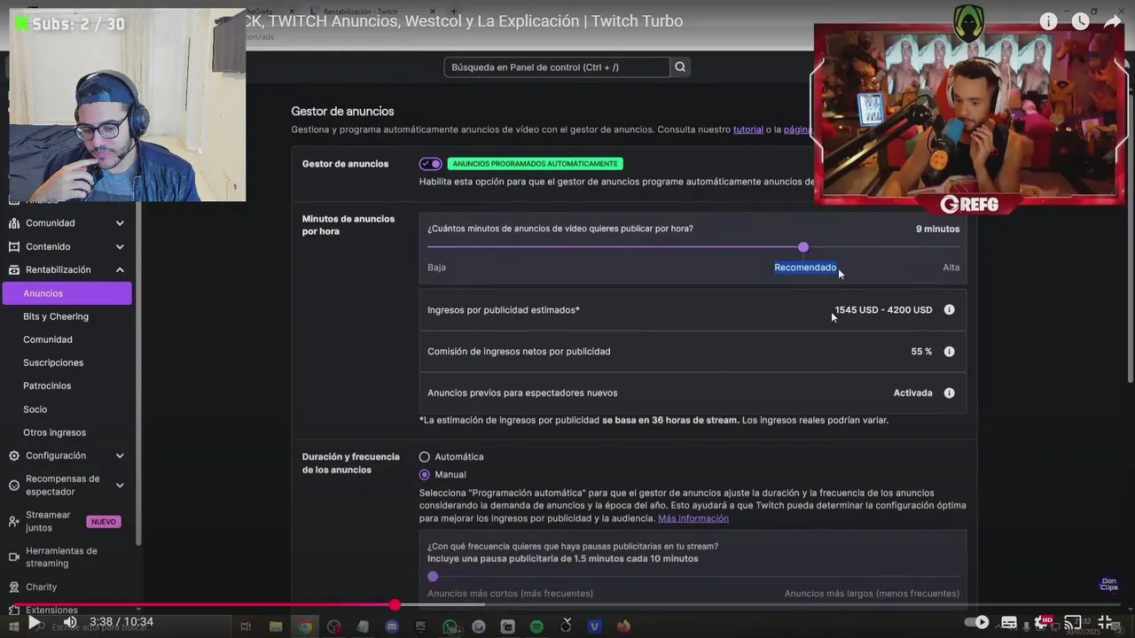Click the Charity ribbon icon
This screenshot has width=1135, height=638.
[x=13, y=587]
